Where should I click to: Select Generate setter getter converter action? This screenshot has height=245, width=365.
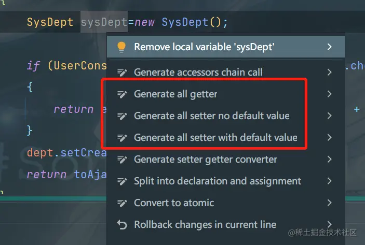[x=205, y=160]
